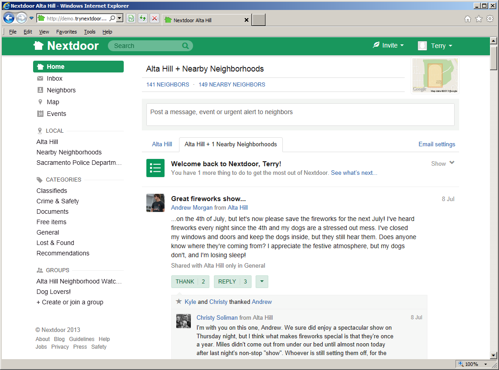Open Sacramento Police Department link
Screen dimensions: 499x370
click(79, 163)
